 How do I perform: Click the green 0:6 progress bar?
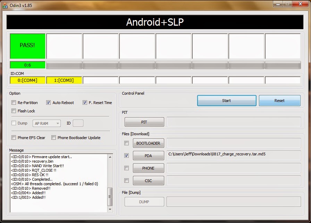27,65
